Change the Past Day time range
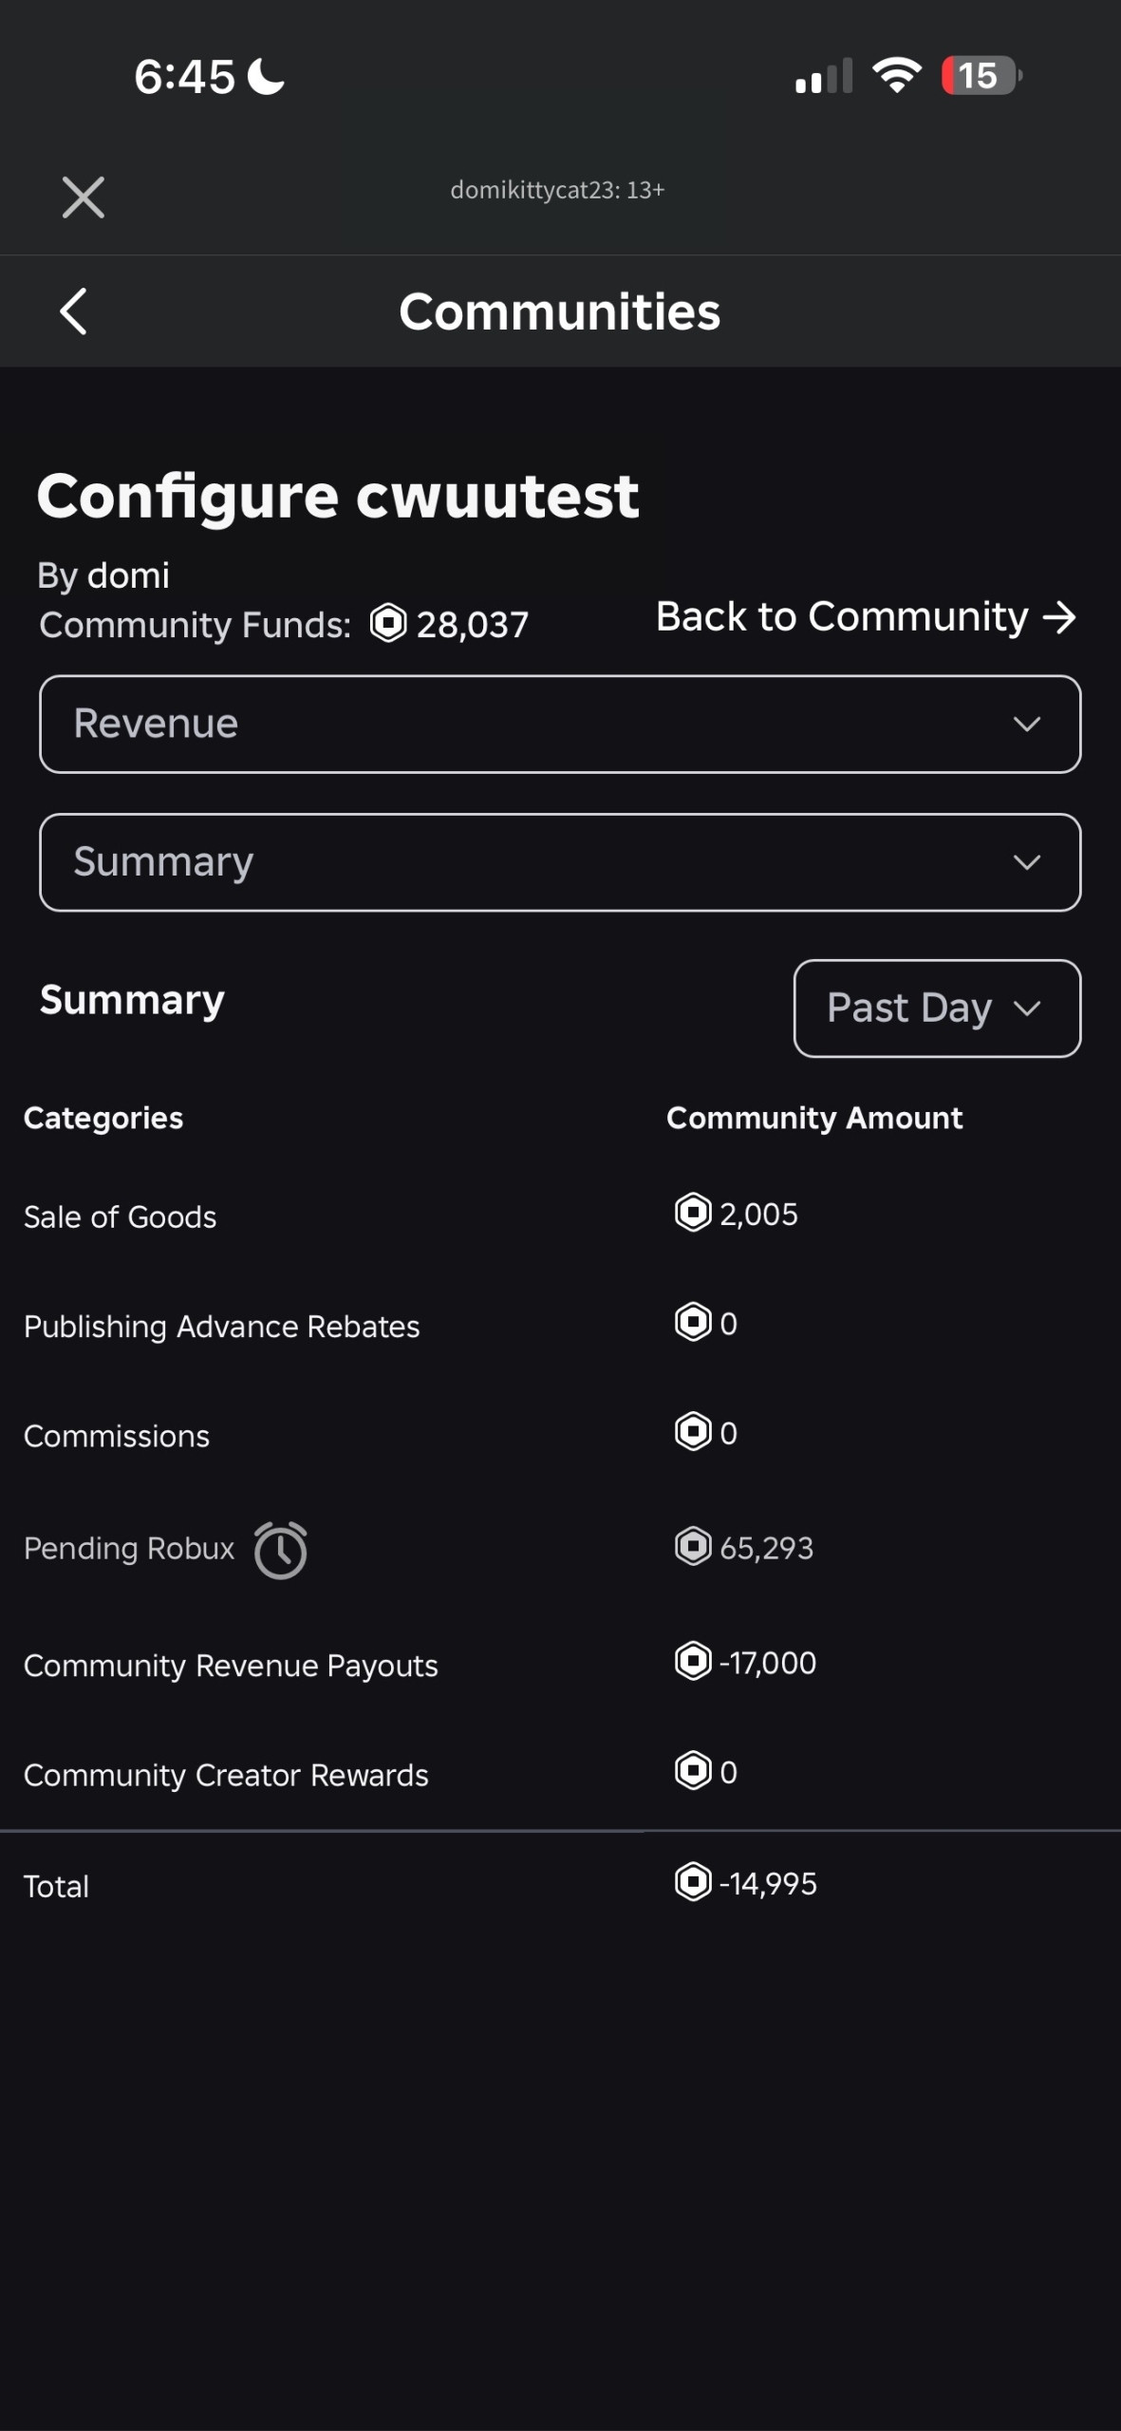The height and width of the screenshot is (2431, 1121). [937, 1008]
